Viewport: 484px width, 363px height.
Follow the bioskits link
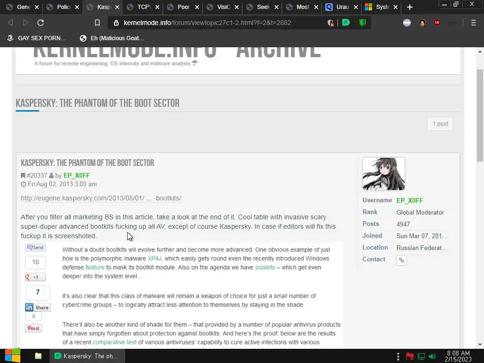[265, 268]
